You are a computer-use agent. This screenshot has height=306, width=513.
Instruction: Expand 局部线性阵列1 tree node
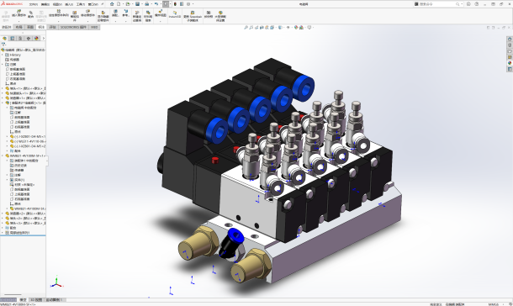pos(3,233)
